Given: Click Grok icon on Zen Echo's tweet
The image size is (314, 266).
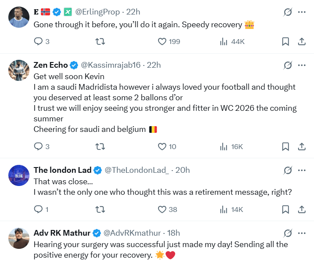Looking at the screenshot, I should pyautogui.click(x=288, y=65).
